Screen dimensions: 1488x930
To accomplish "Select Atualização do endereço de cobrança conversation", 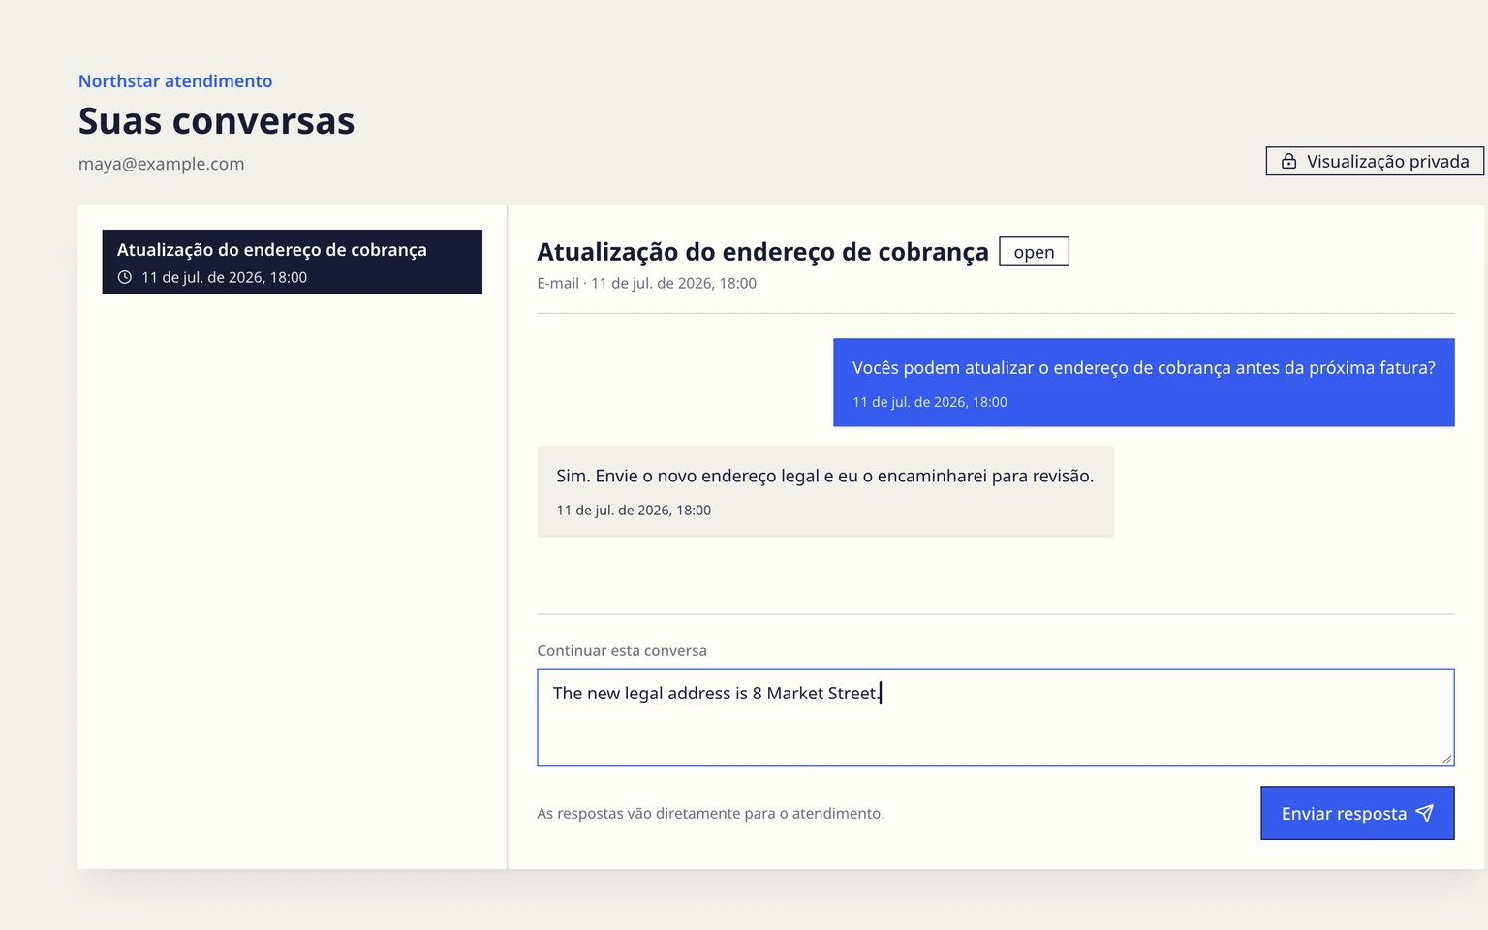I will click(x=292, y=262).
